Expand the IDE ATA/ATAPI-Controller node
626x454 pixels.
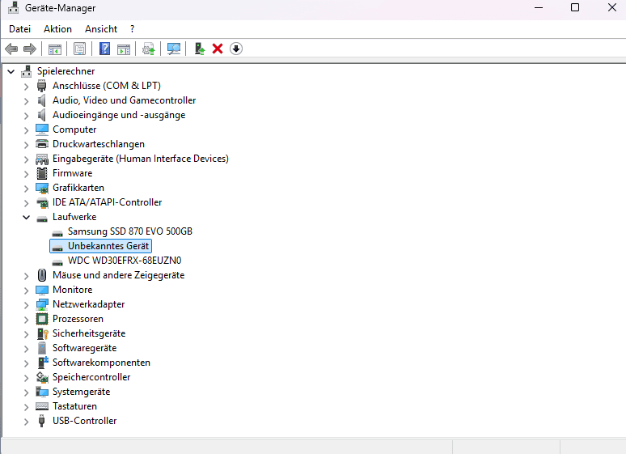tap(27, 202)
